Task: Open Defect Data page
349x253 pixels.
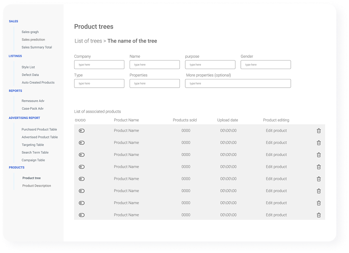Action: [30, 75]
